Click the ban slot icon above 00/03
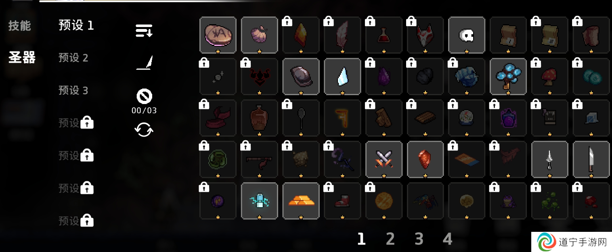 pyautogui.click(x=144, y=96)
